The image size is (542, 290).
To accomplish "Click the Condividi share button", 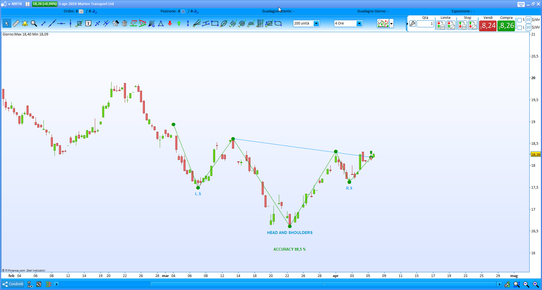I will pos(13,284).
